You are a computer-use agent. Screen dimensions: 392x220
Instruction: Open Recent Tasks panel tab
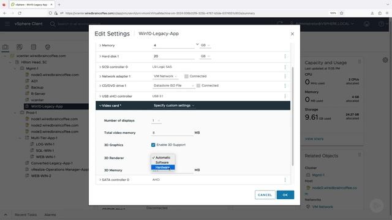pyautogui.click(x=26, y=215)
